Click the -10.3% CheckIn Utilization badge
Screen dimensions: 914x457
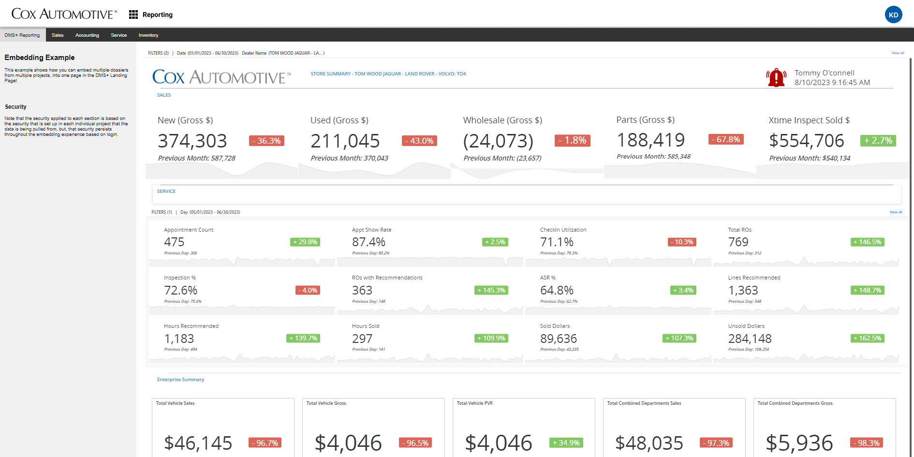(682, 242)
